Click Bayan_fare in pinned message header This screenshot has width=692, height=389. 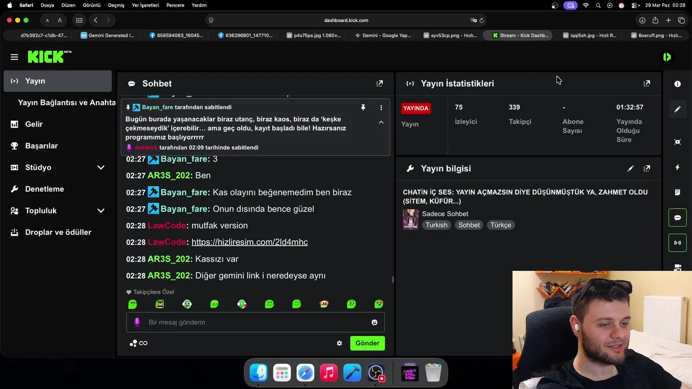[x=157, y=108]
